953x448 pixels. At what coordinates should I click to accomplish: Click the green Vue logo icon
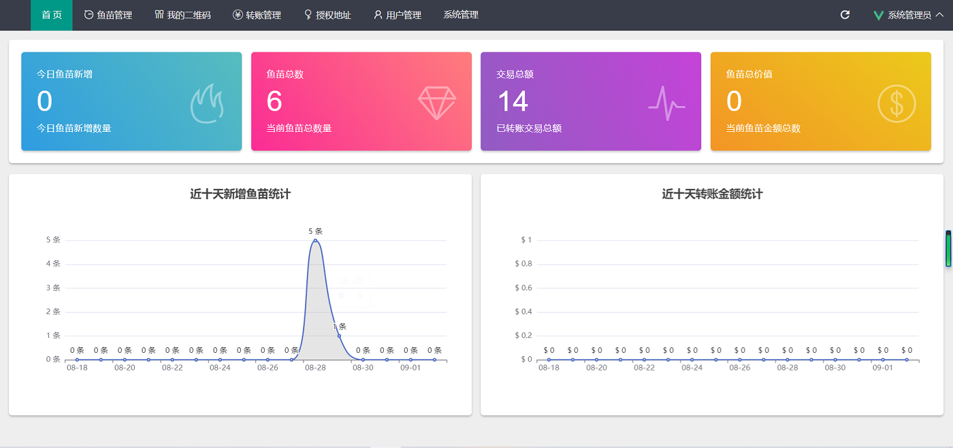coord(879,15)
